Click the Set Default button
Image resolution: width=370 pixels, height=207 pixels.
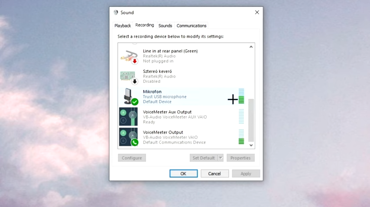pos(204,158)
